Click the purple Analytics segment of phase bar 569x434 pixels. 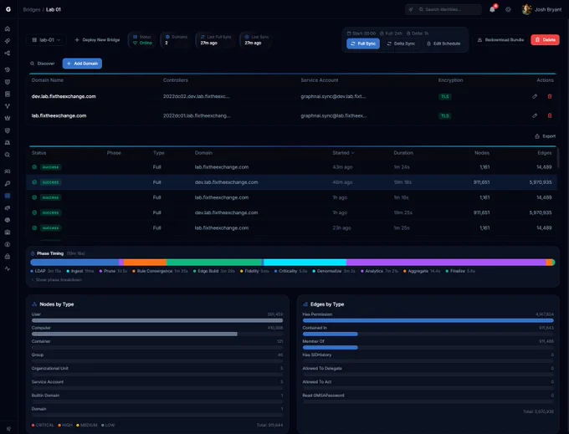(x=446, y=262)
